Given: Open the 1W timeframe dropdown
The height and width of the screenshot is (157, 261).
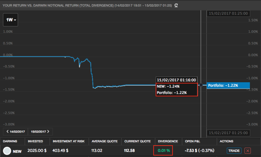Looking at the screenshot, I should [x=11, y=20].
